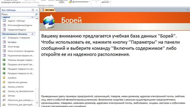Click the 'База данных ODBC' ribbon button
Image resolution: width=190 pixels, height=107 pixels.
[x=62, y=1]
